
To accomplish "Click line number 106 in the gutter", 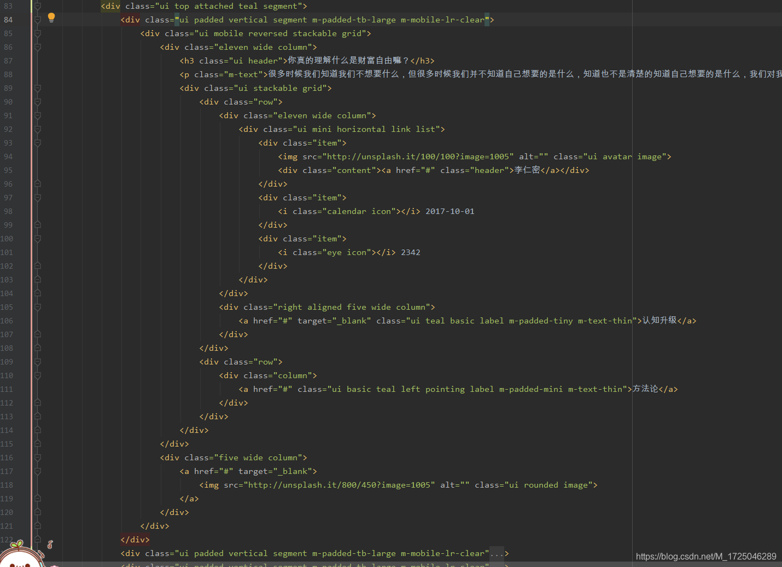I will [x=7, y=321].
